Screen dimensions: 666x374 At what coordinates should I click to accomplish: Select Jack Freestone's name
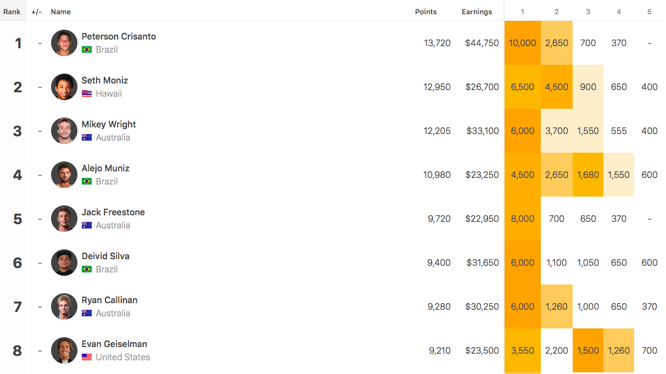click(x=113, y=212)
